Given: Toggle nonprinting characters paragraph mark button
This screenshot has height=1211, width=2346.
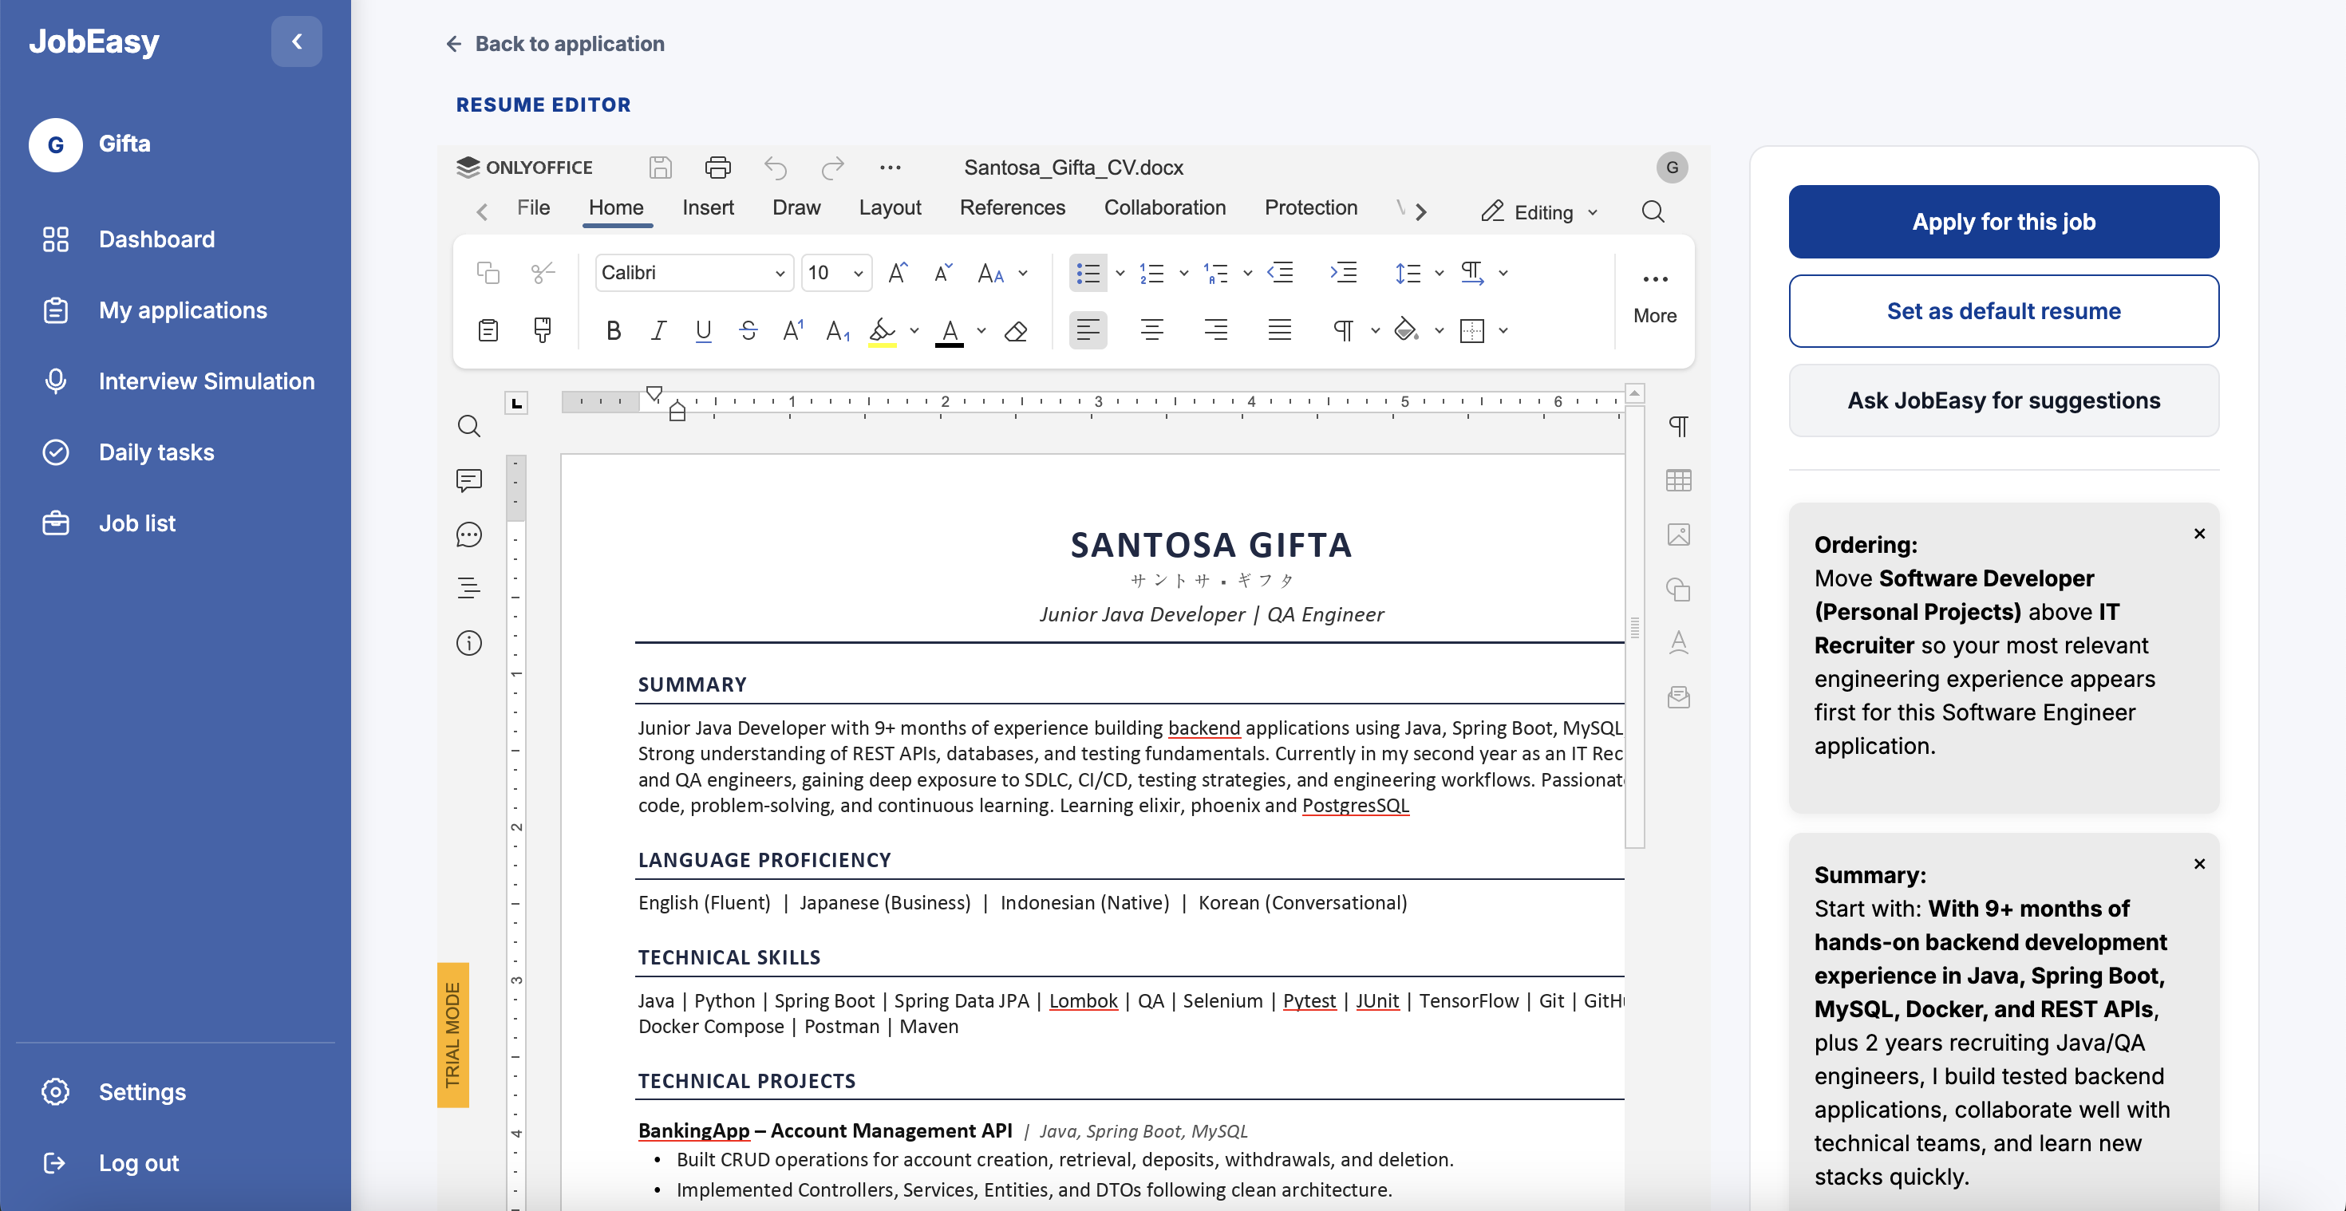Looking at the screenshot, I should pos(1343,330).
